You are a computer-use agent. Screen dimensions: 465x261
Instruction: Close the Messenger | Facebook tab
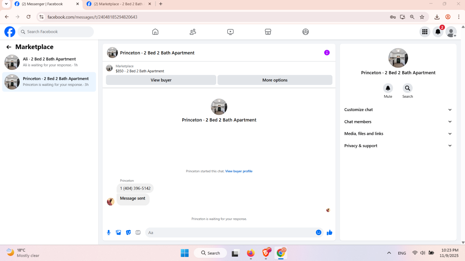[x=78, y=4]
